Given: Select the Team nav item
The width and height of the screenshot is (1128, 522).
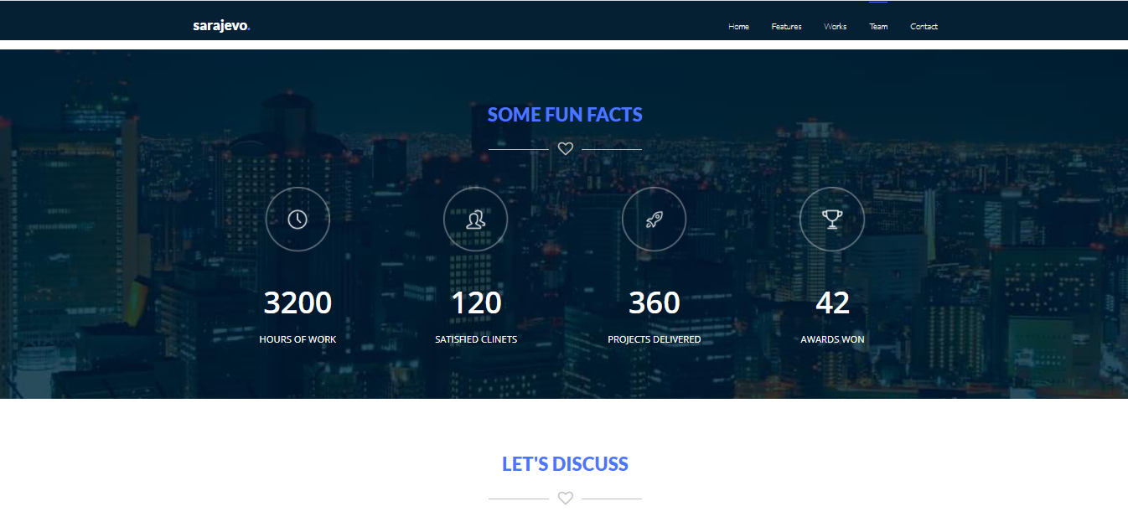Looking at the screenshot, I should (x=878, y=27).
